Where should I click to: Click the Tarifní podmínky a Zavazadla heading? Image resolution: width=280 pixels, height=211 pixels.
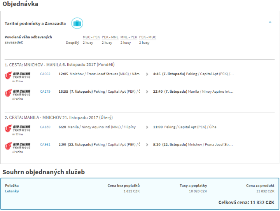(x=35, y=24)
